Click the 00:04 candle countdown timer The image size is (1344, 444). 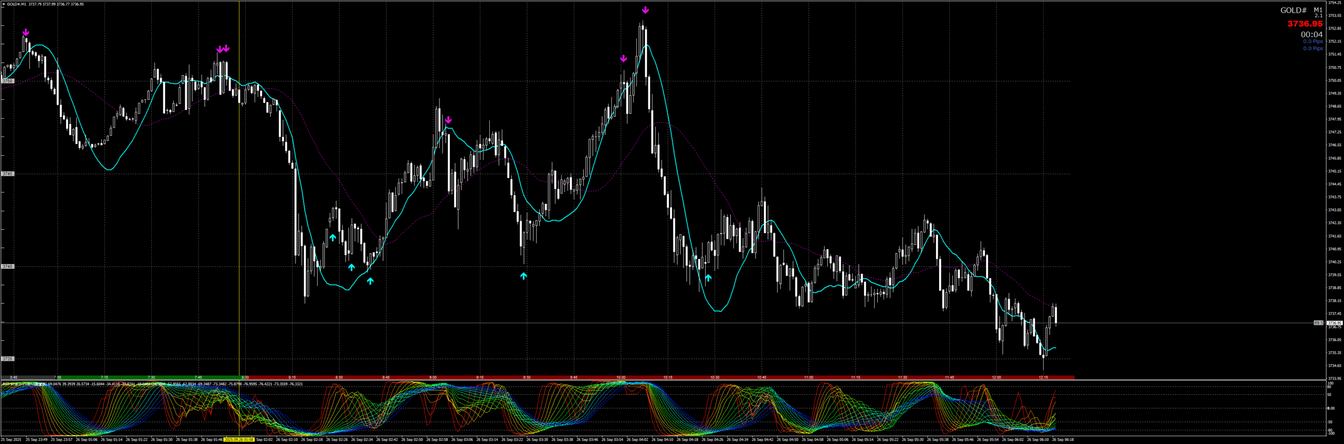[1311, 35]
